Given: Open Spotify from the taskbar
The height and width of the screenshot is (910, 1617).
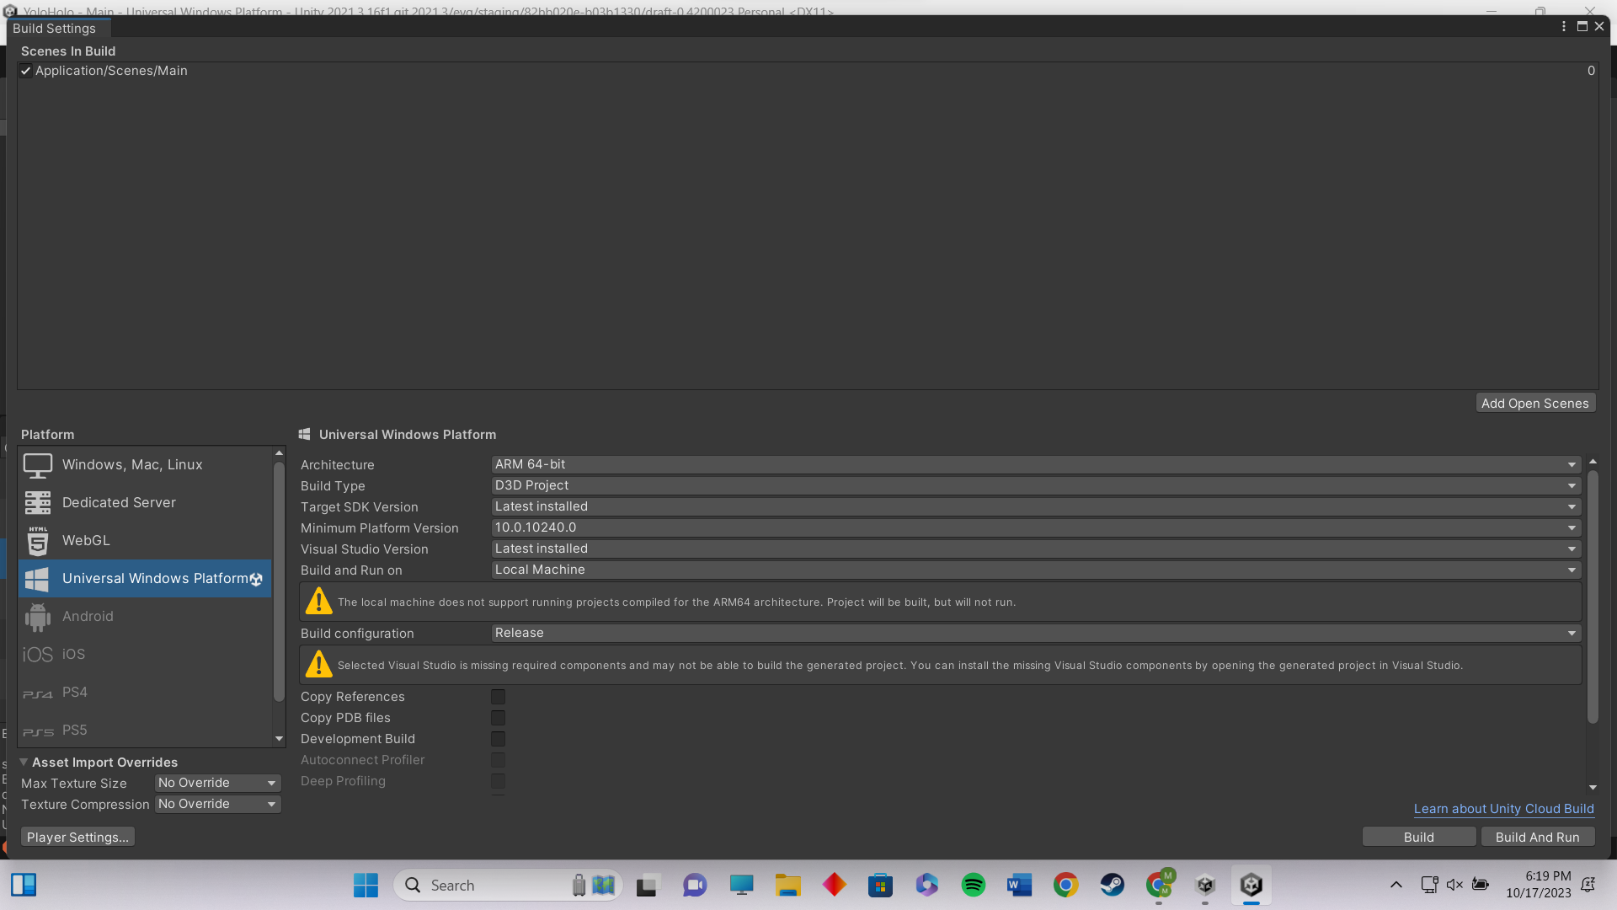Looking at the screenshot, I should click(x=973, y=886).
